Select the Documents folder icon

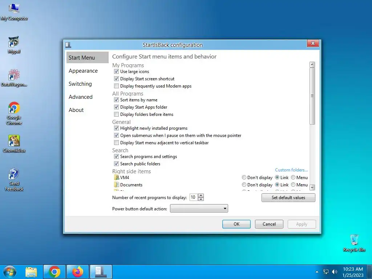click(117, 185)
